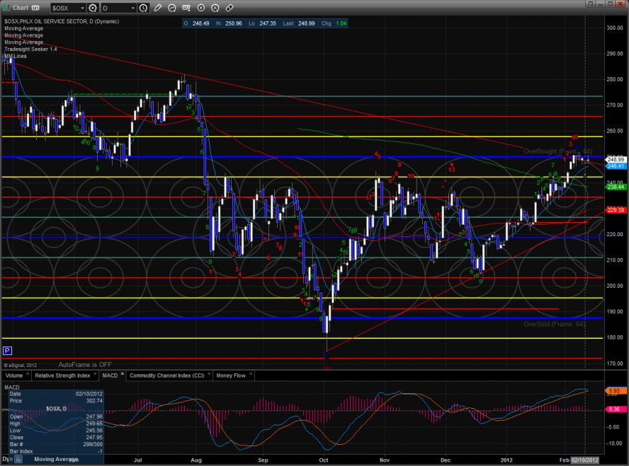Click the Dyn label at bottom left
The height and width of the screenshot is (466, 629).
tap(8, 459)
